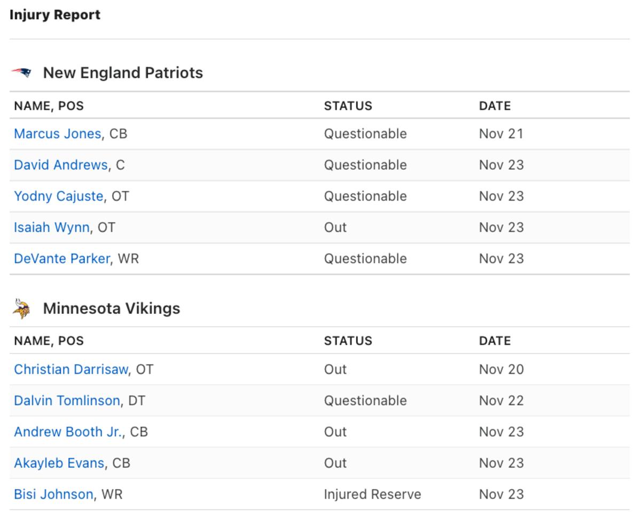Click the New England Patriots team heading
This screenshot has width=641, height=513.
(x=123, y=73)
